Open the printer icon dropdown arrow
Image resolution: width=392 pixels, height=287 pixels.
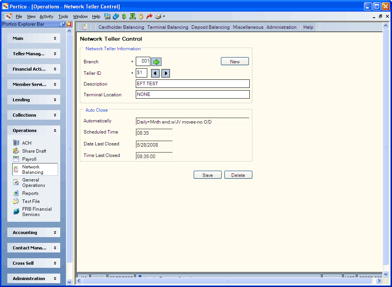(164, 16)
